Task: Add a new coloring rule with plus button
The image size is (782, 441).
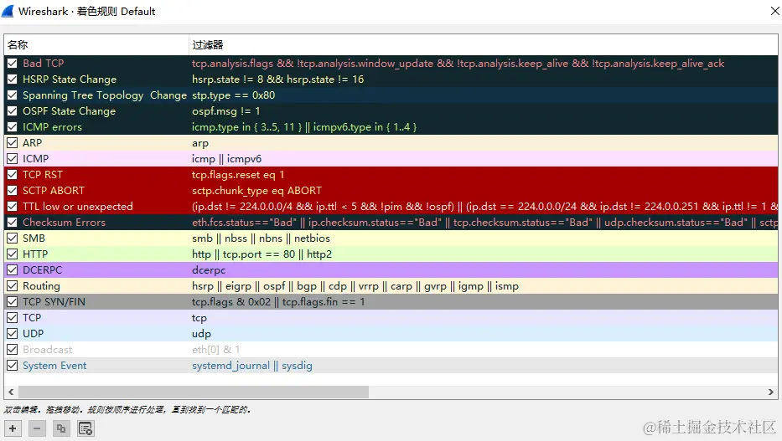Action: coord(13,428)
